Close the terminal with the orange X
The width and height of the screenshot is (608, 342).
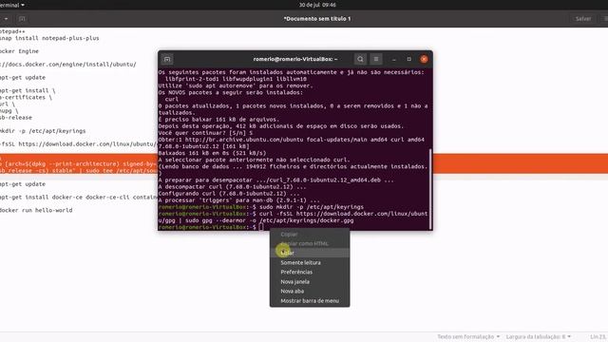tap(424, 59)
